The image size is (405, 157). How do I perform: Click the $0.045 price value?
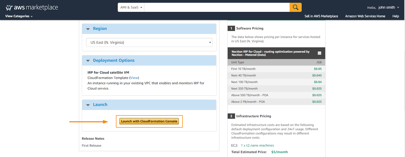click(x=317, y=75)
